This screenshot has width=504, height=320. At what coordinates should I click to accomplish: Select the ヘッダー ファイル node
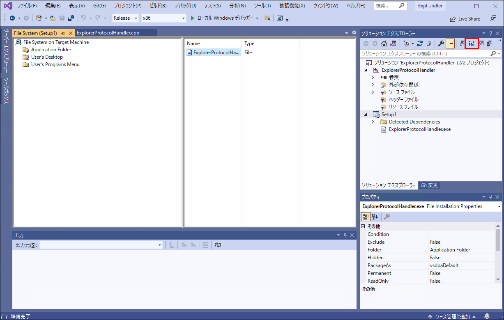(403, 99)
